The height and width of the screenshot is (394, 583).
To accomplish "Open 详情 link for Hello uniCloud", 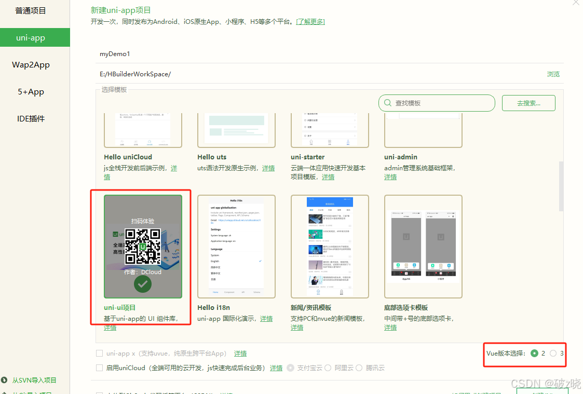I will pos(173,168).
